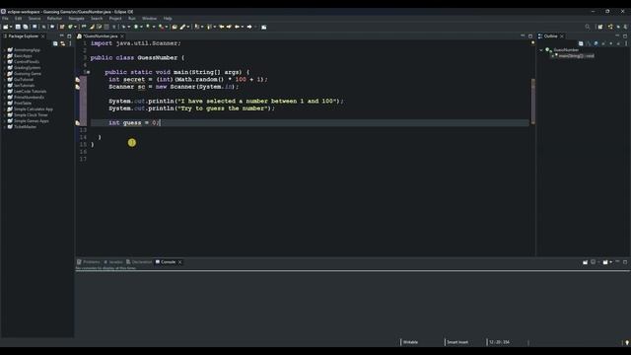Launch Debug from the toolbar bug icon
This screenshot has height=355, width=631.
[123, 27]
